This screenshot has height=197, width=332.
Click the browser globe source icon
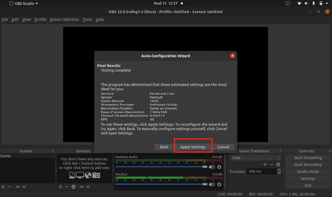88,175
